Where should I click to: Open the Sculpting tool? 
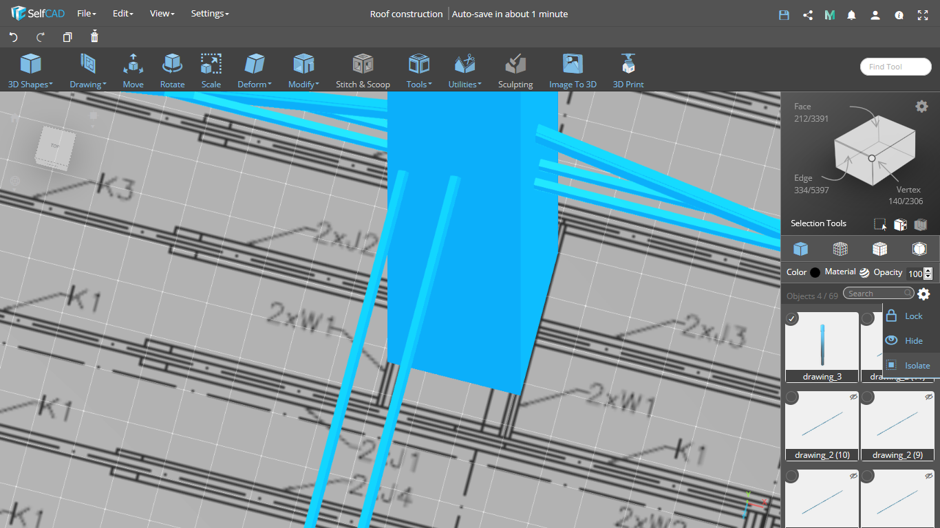pyautogui.click(x=515, y=71)
